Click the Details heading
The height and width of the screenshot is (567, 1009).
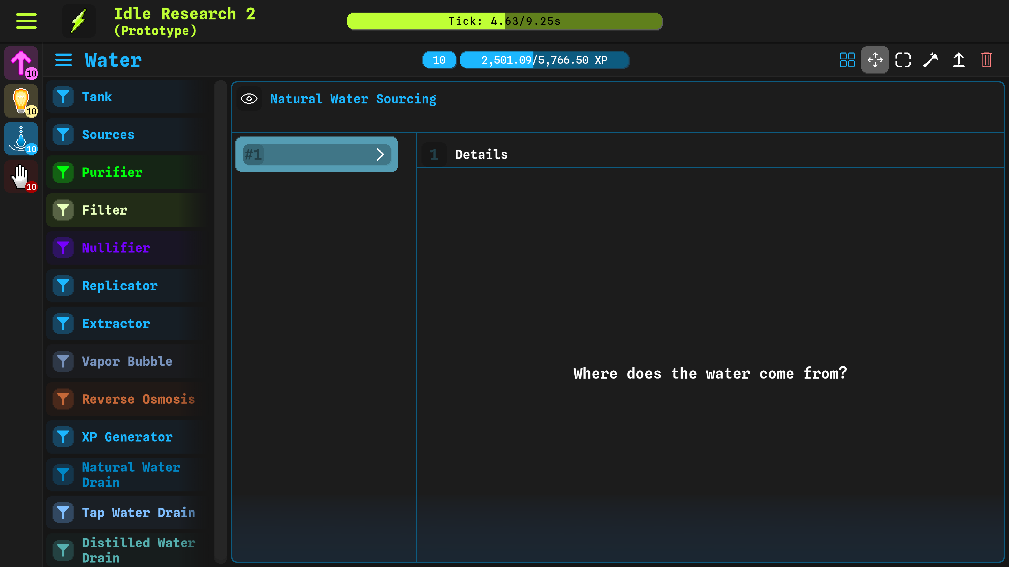tap(481, 155)
